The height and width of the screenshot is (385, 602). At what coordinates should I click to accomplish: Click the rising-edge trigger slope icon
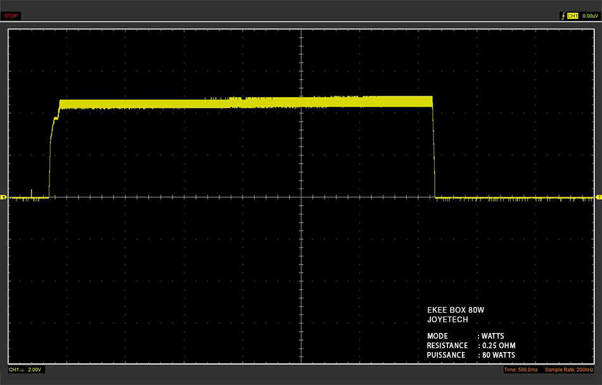tap(563, 16)
